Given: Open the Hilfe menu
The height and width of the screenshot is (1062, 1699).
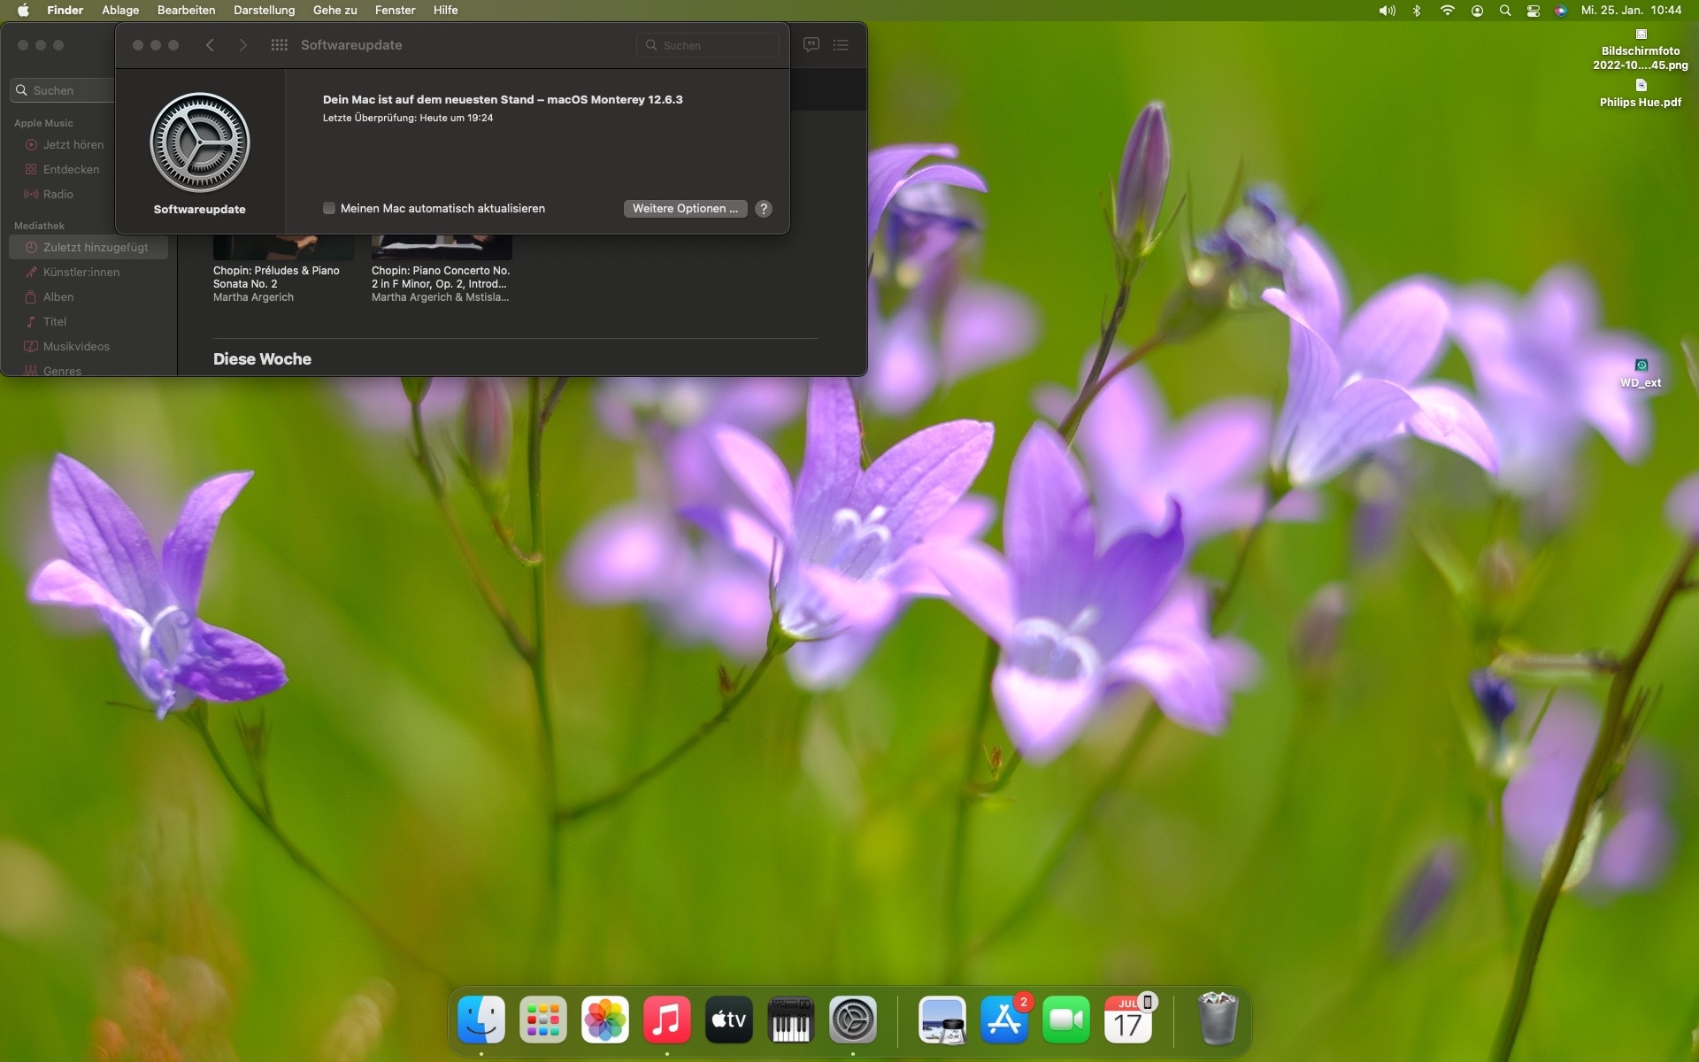Looking at the screenshot, I should pyautogui.click(x=445, y=11).
